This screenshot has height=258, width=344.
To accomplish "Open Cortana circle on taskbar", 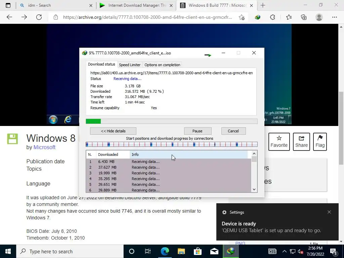I will pos(132,251).
